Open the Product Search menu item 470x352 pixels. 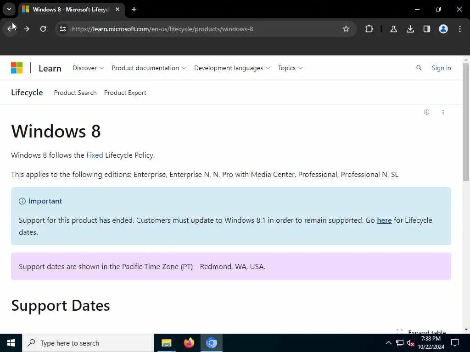coord(75,93)
